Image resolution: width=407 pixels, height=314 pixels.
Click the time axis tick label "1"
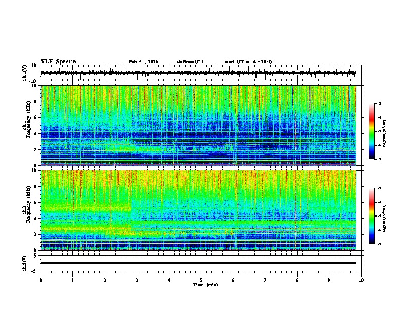(73, 280)
